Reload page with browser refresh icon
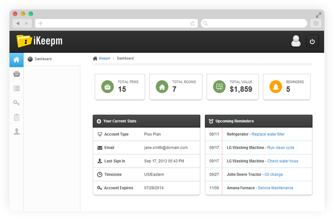334x218 pixels. 192,23
